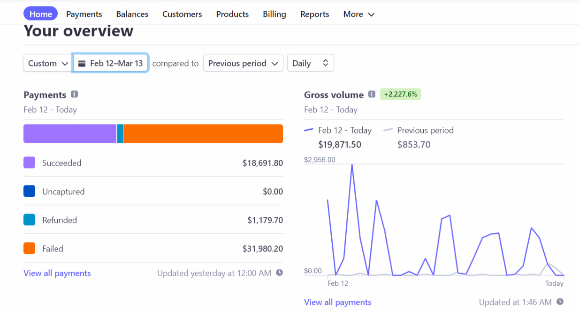This screenshot has width=579, height=311.
Task: Click the info icon beside Gross volume
Action: pyautogui.click(x=372, y=95)
